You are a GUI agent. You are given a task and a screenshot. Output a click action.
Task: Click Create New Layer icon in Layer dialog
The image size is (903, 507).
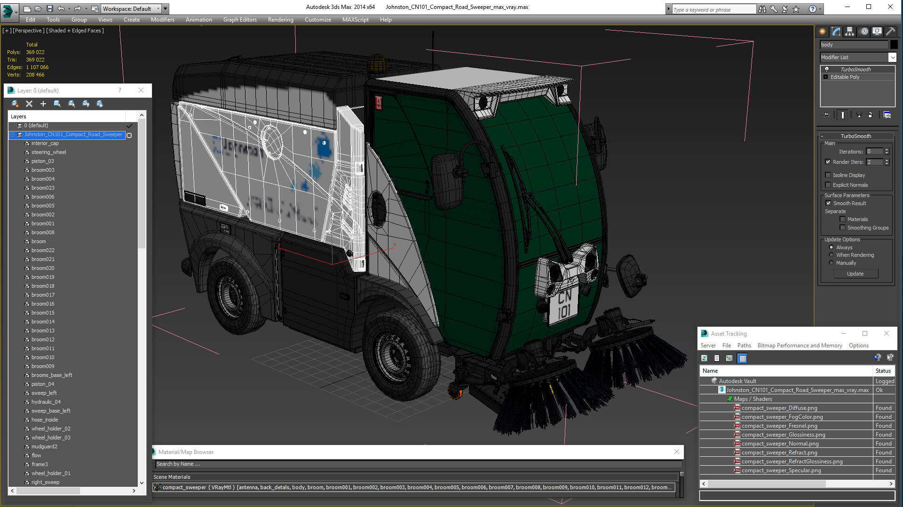click(15, 104)
